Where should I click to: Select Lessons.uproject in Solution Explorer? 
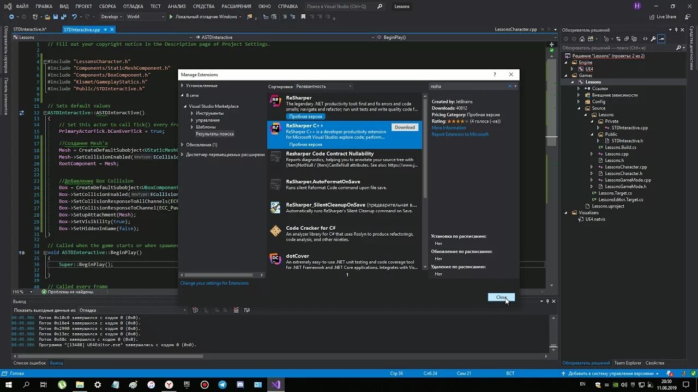coord(608,206)
